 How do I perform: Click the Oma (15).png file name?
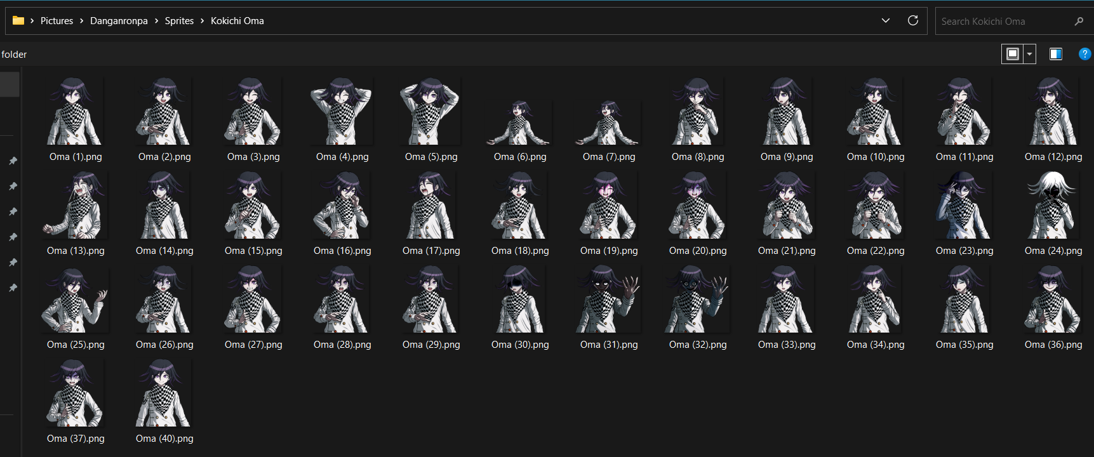click(253, 251)
